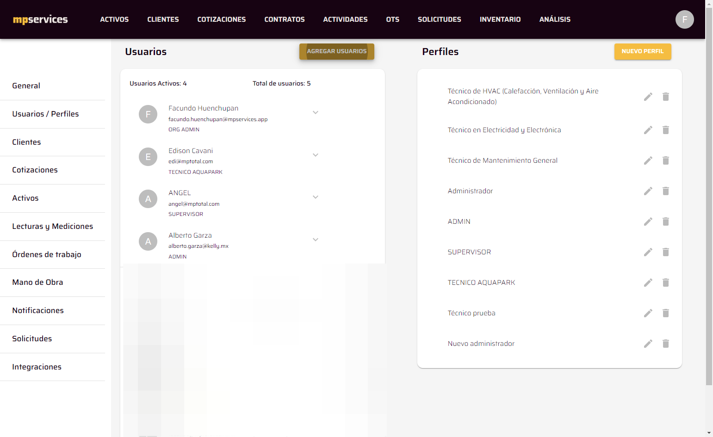Expand Alberto Garza user details
Viewport: 713px width, 437px height.
(x=316, y=240)
